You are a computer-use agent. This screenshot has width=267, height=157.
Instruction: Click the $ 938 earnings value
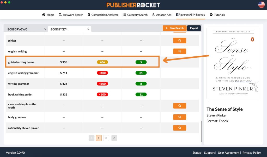click(x=64, y=62)
